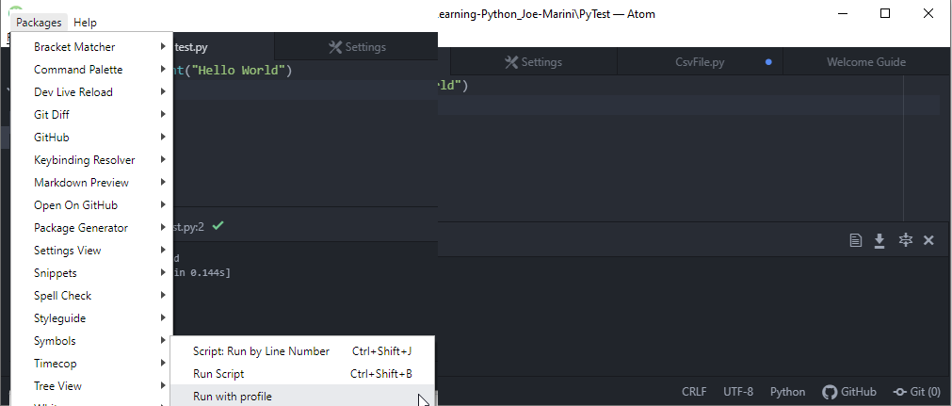The height and width of the screenshot is (406, 952).
Task: Expand the Open On GitHub submenu
Action: pyautogui.click(x=91, y=204)
